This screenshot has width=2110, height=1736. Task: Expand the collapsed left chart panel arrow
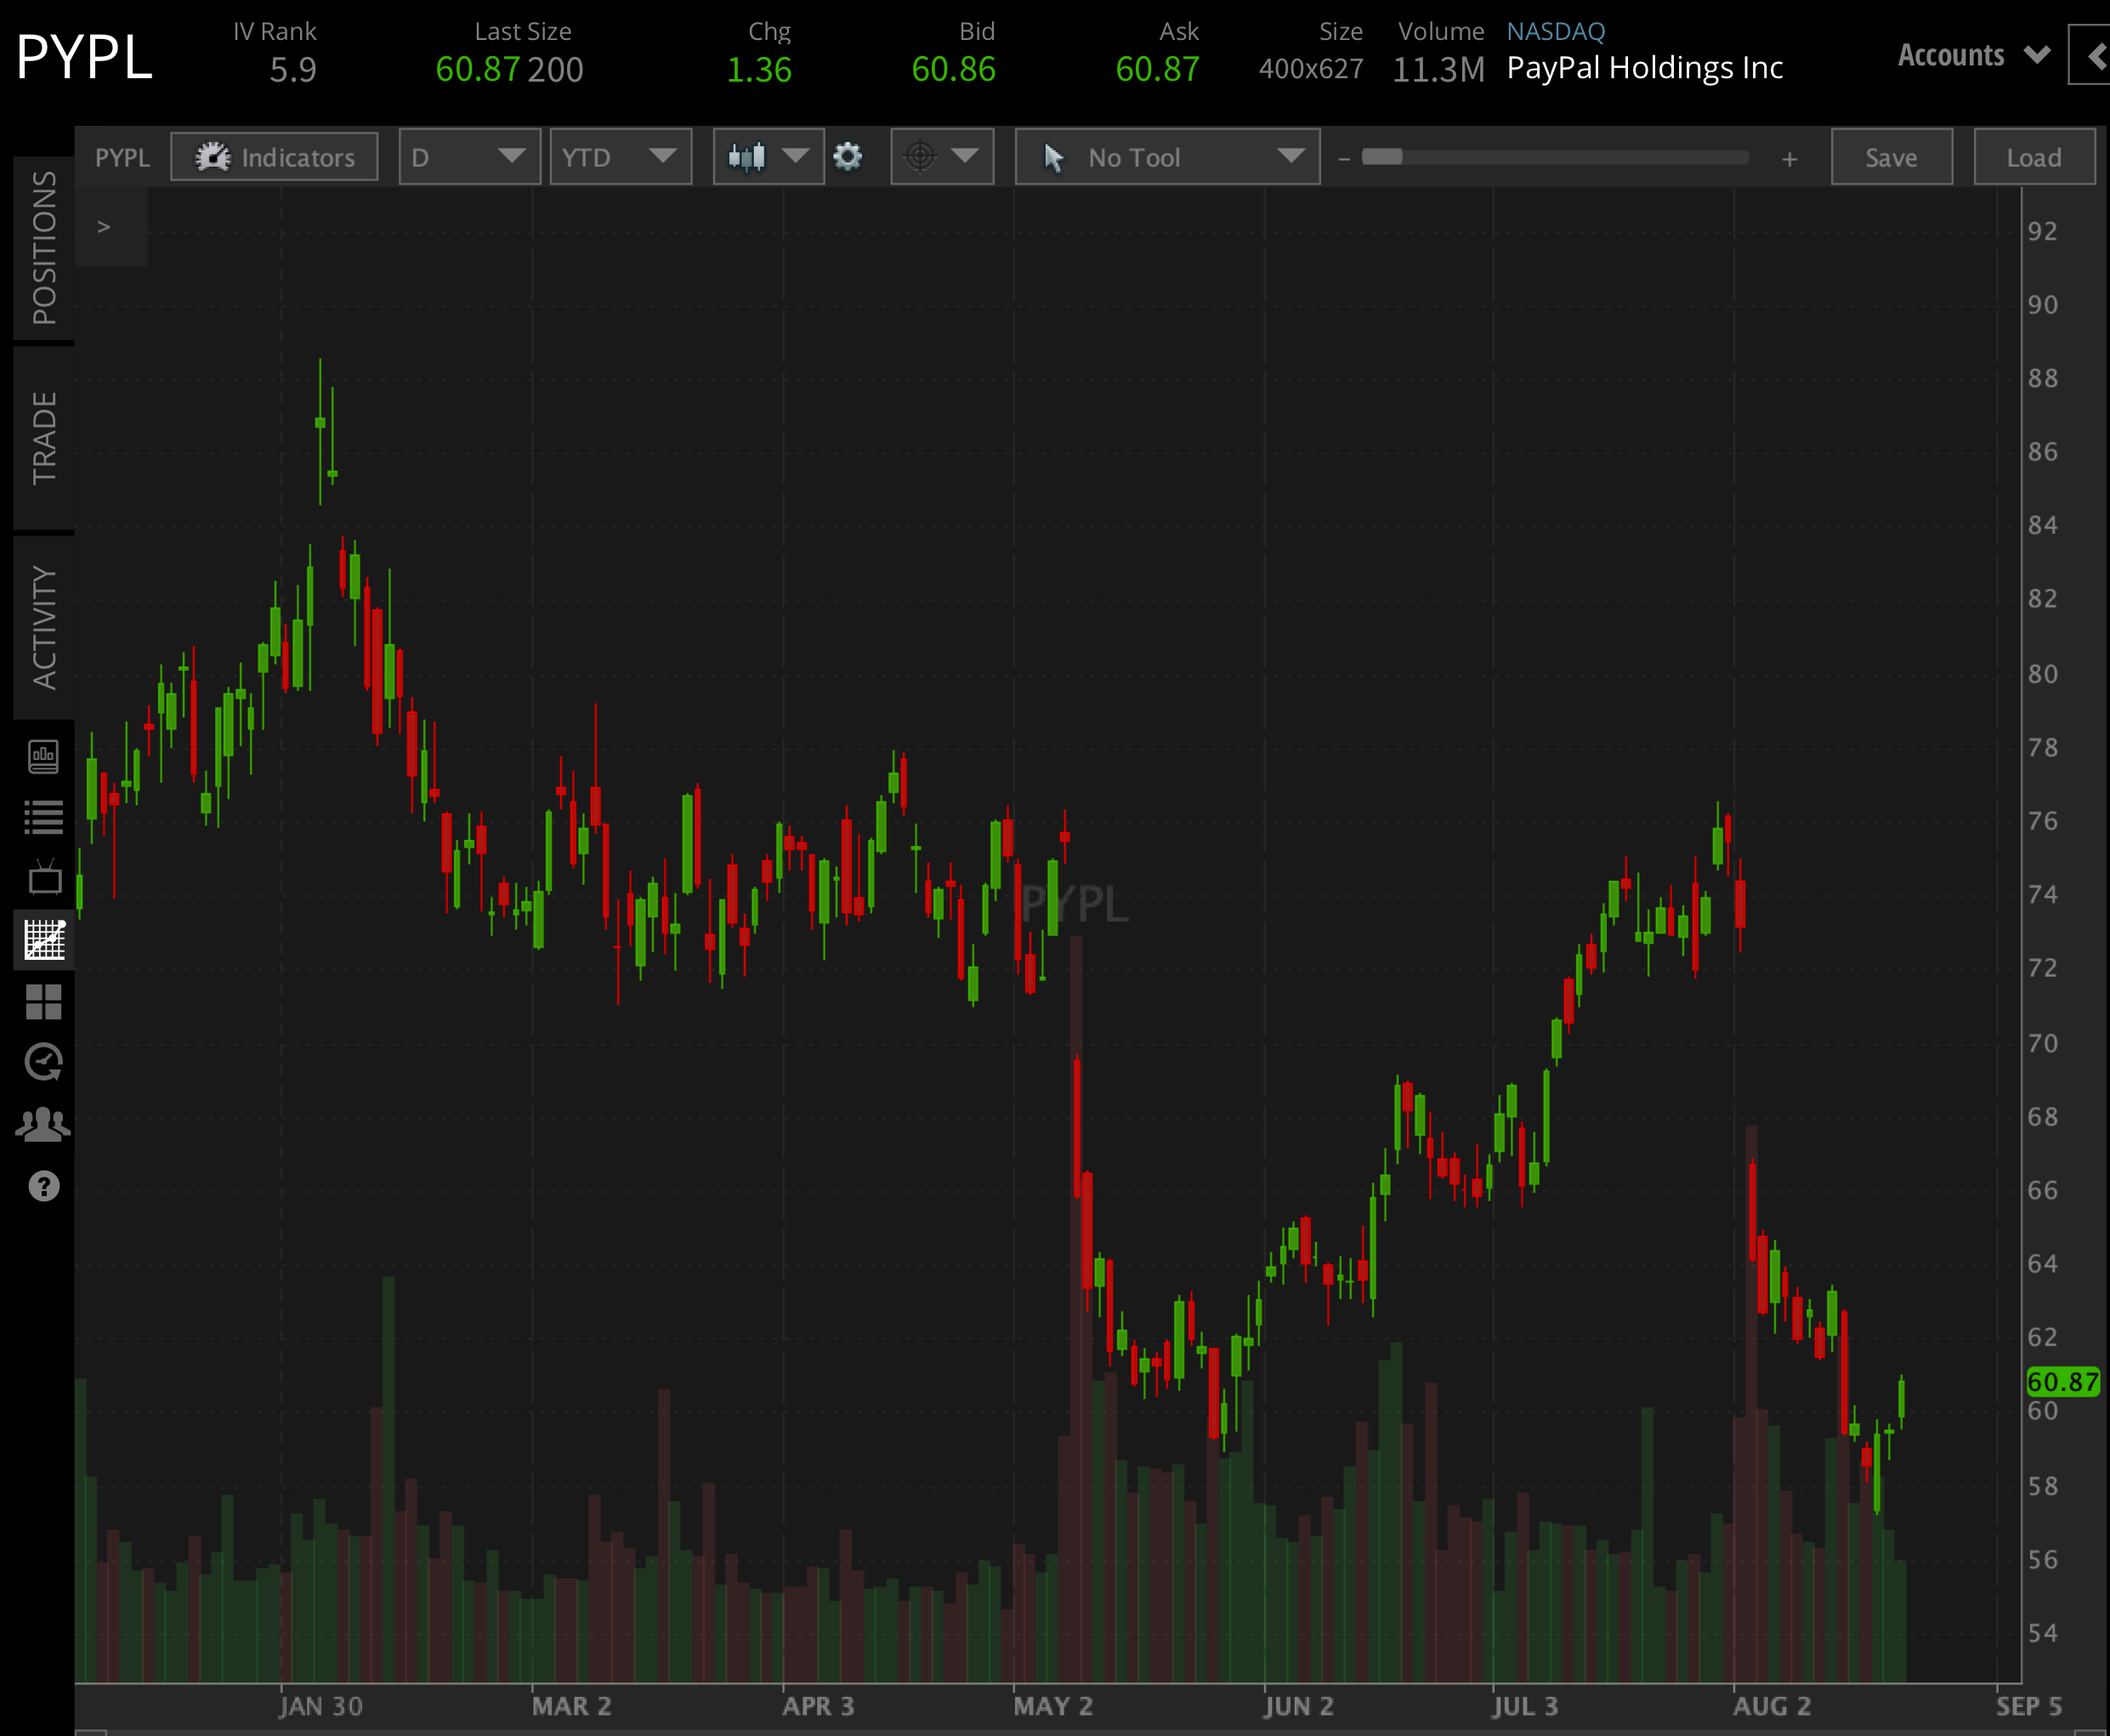(x=104, y=227)
